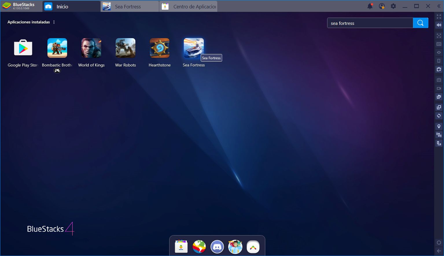Open set location pin icon
The width and height of the screenshot is (444, 256).
point(439,126)
